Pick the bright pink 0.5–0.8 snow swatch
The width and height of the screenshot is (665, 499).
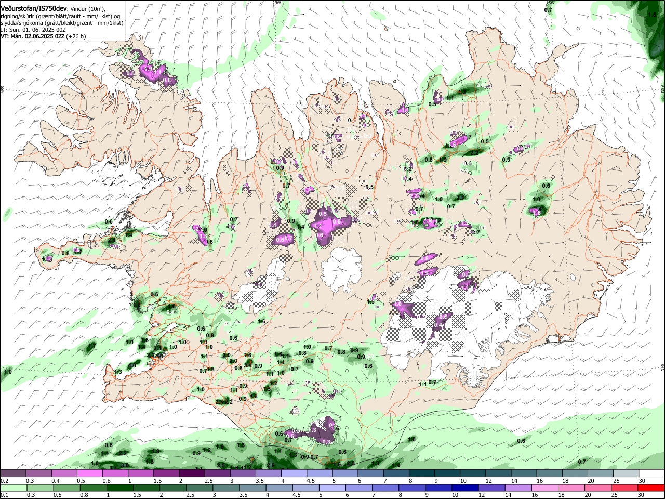click(89, 474)
